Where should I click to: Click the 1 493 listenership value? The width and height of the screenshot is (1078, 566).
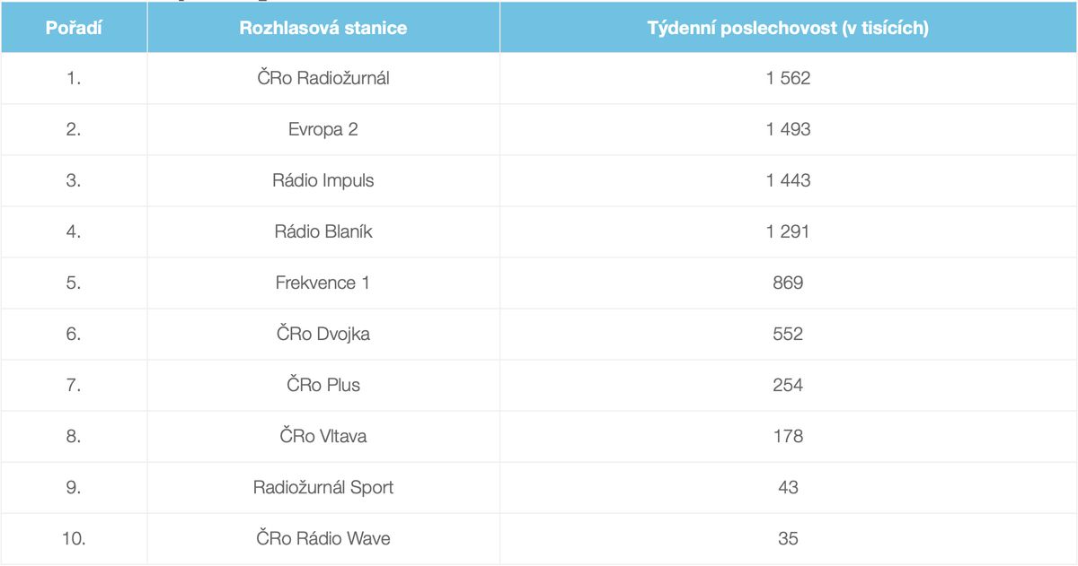788,129
